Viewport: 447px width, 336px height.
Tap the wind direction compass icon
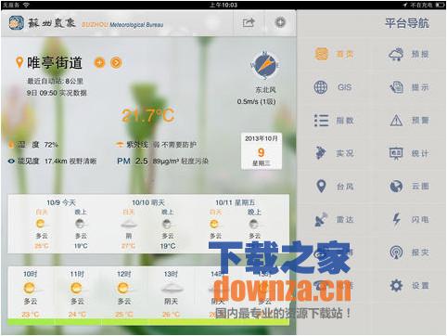(x=265, y=65)
